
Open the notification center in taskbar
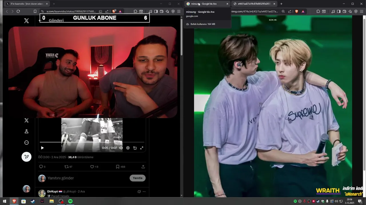point(360,201)
